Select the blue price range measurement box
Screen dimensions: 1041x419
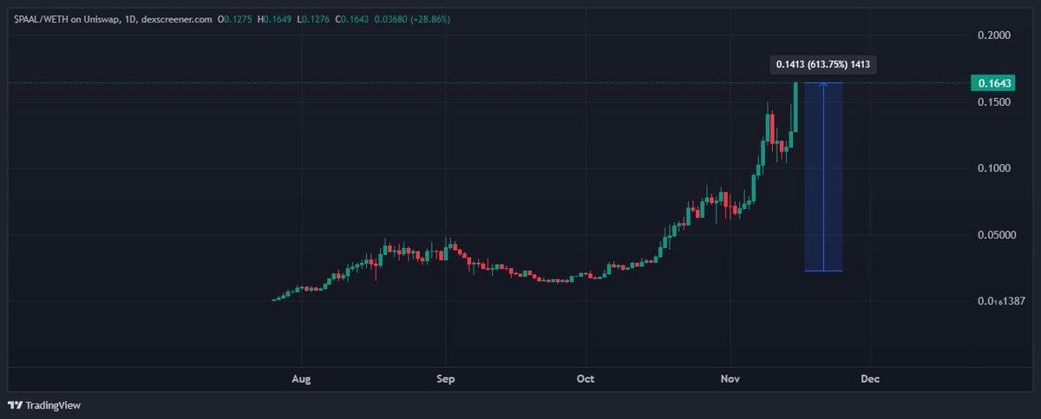click(x=823, y=177)
